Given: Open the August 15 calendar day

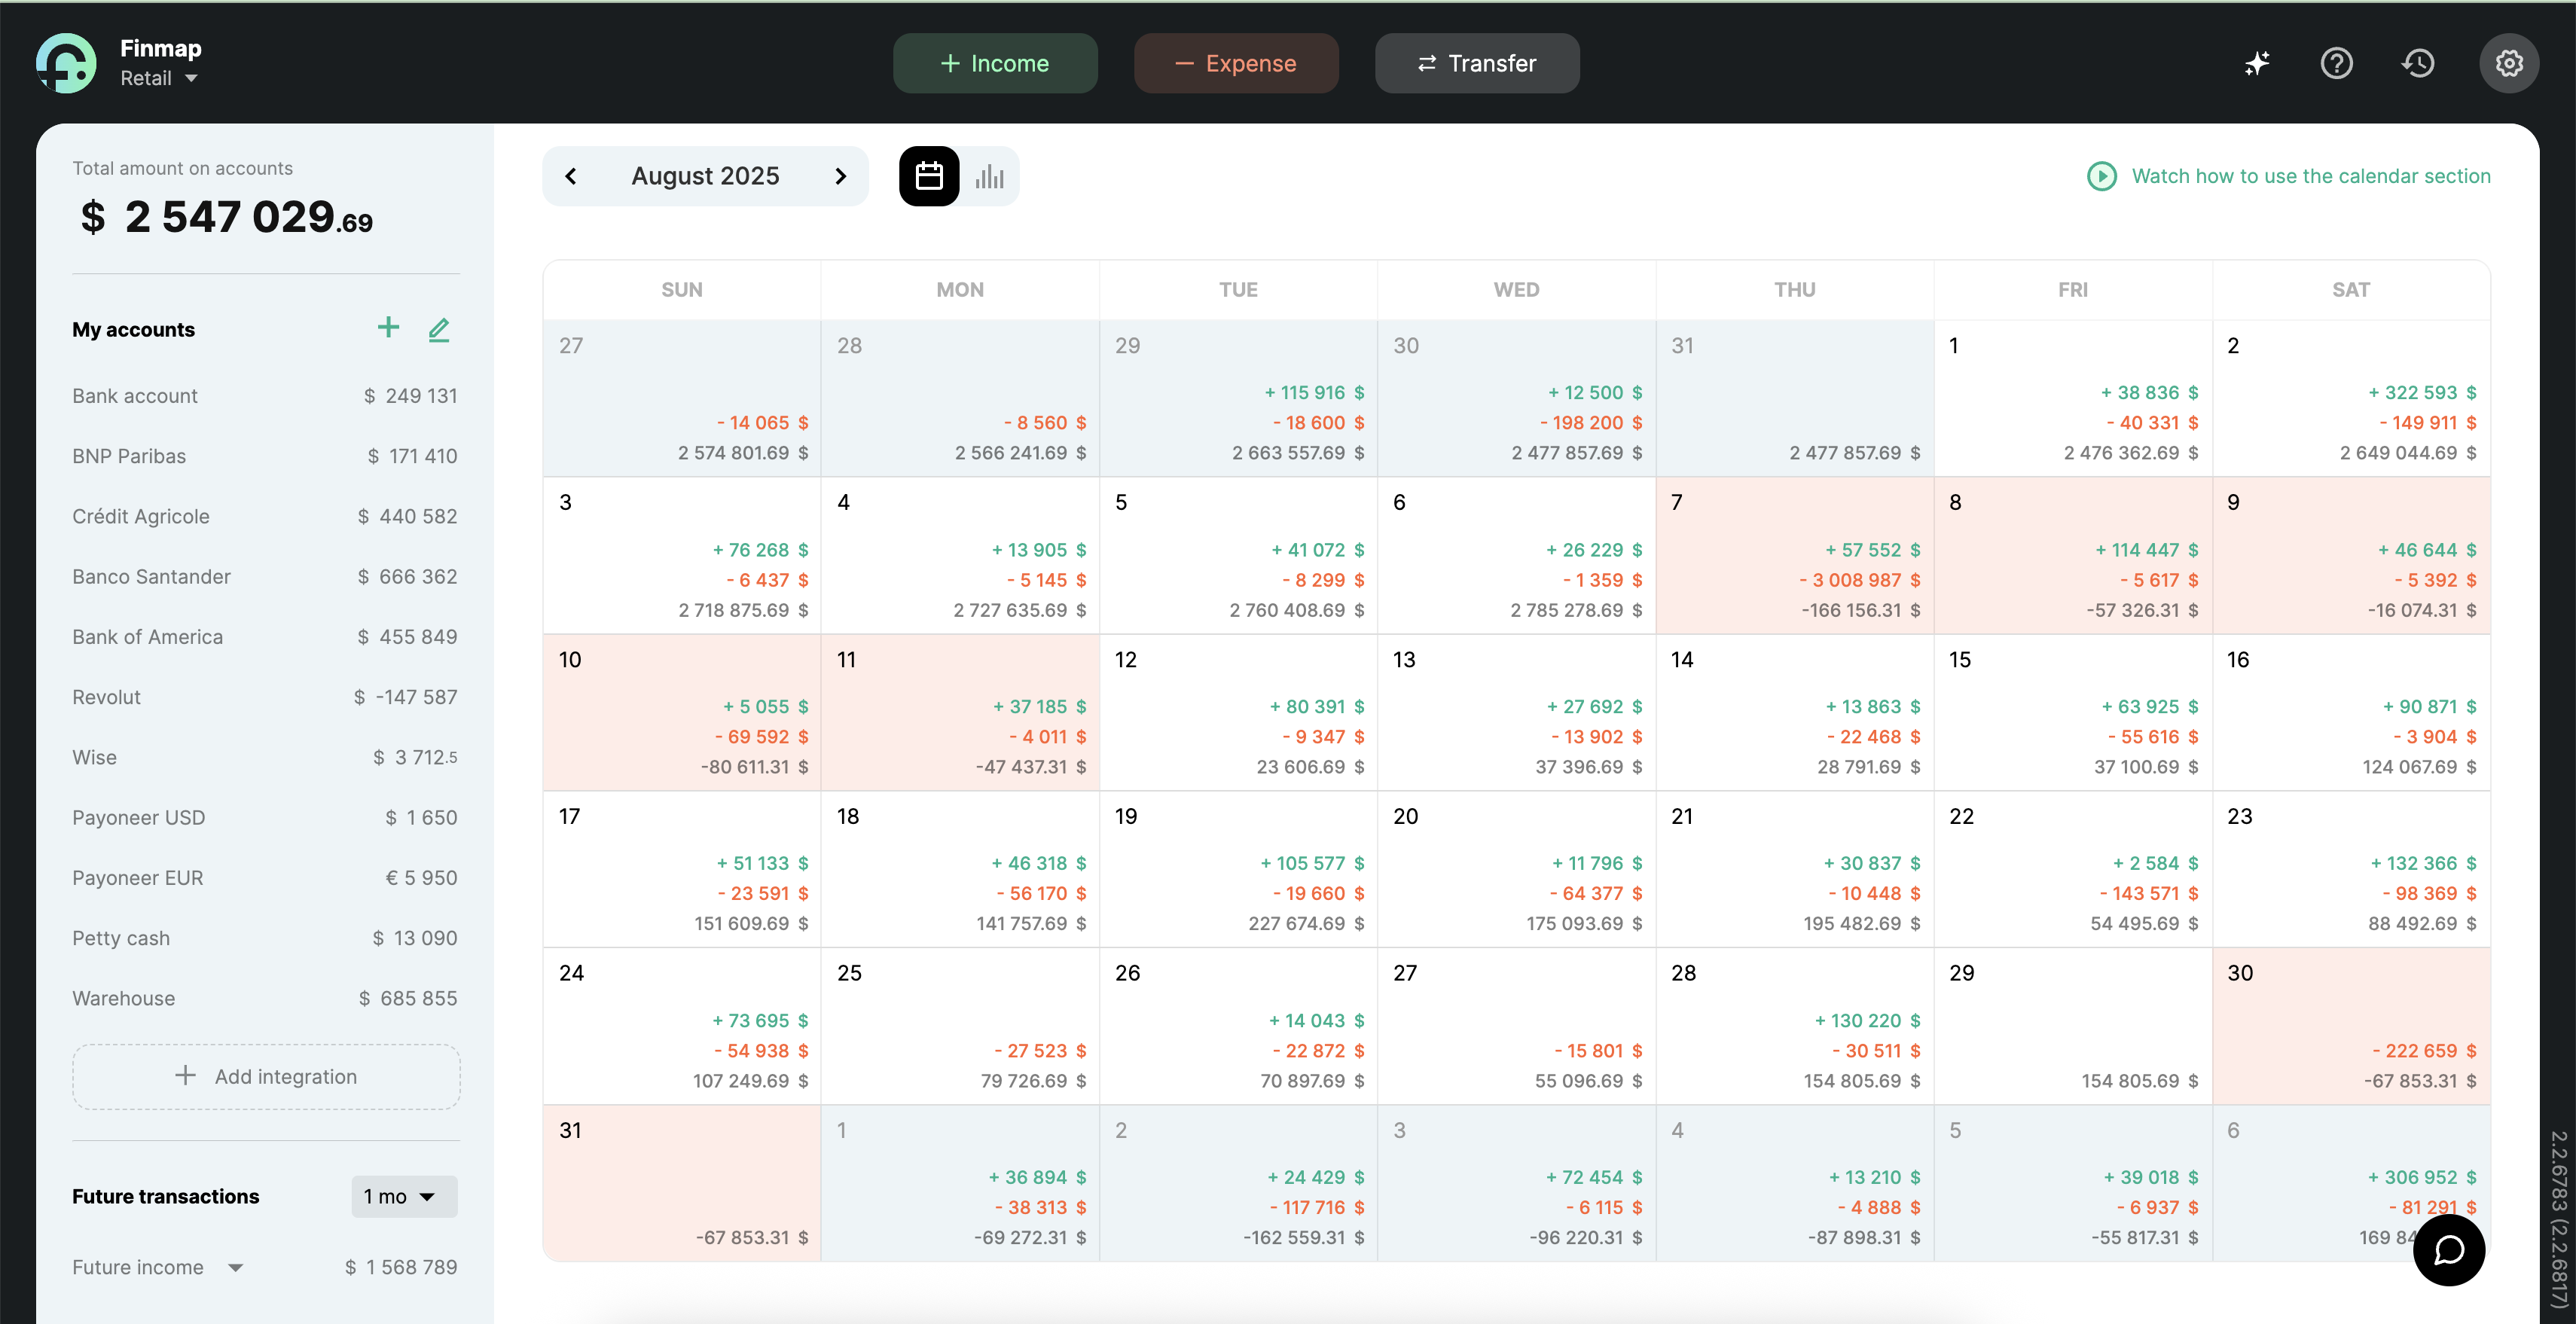Looking at the screenshot, I should coord(2072,712).
